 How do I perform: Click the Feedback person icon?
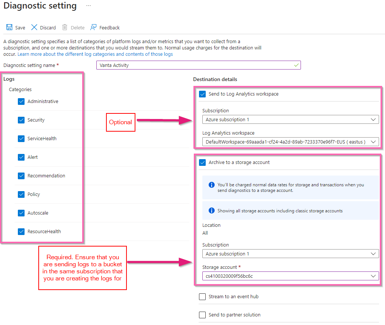click(x=93, y=27)
